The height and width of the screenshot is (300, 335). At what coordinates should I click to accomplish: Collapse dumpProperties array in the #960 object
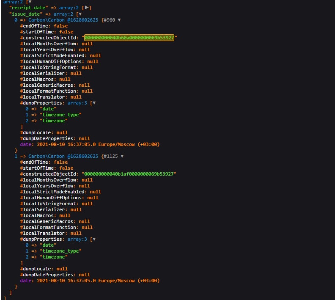pyautogui.click(x=94, y=103)
